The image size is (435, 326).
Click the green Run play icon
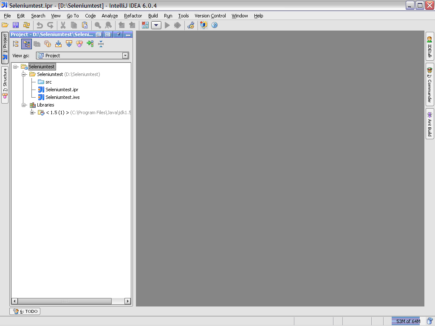[x=167, y=25]
